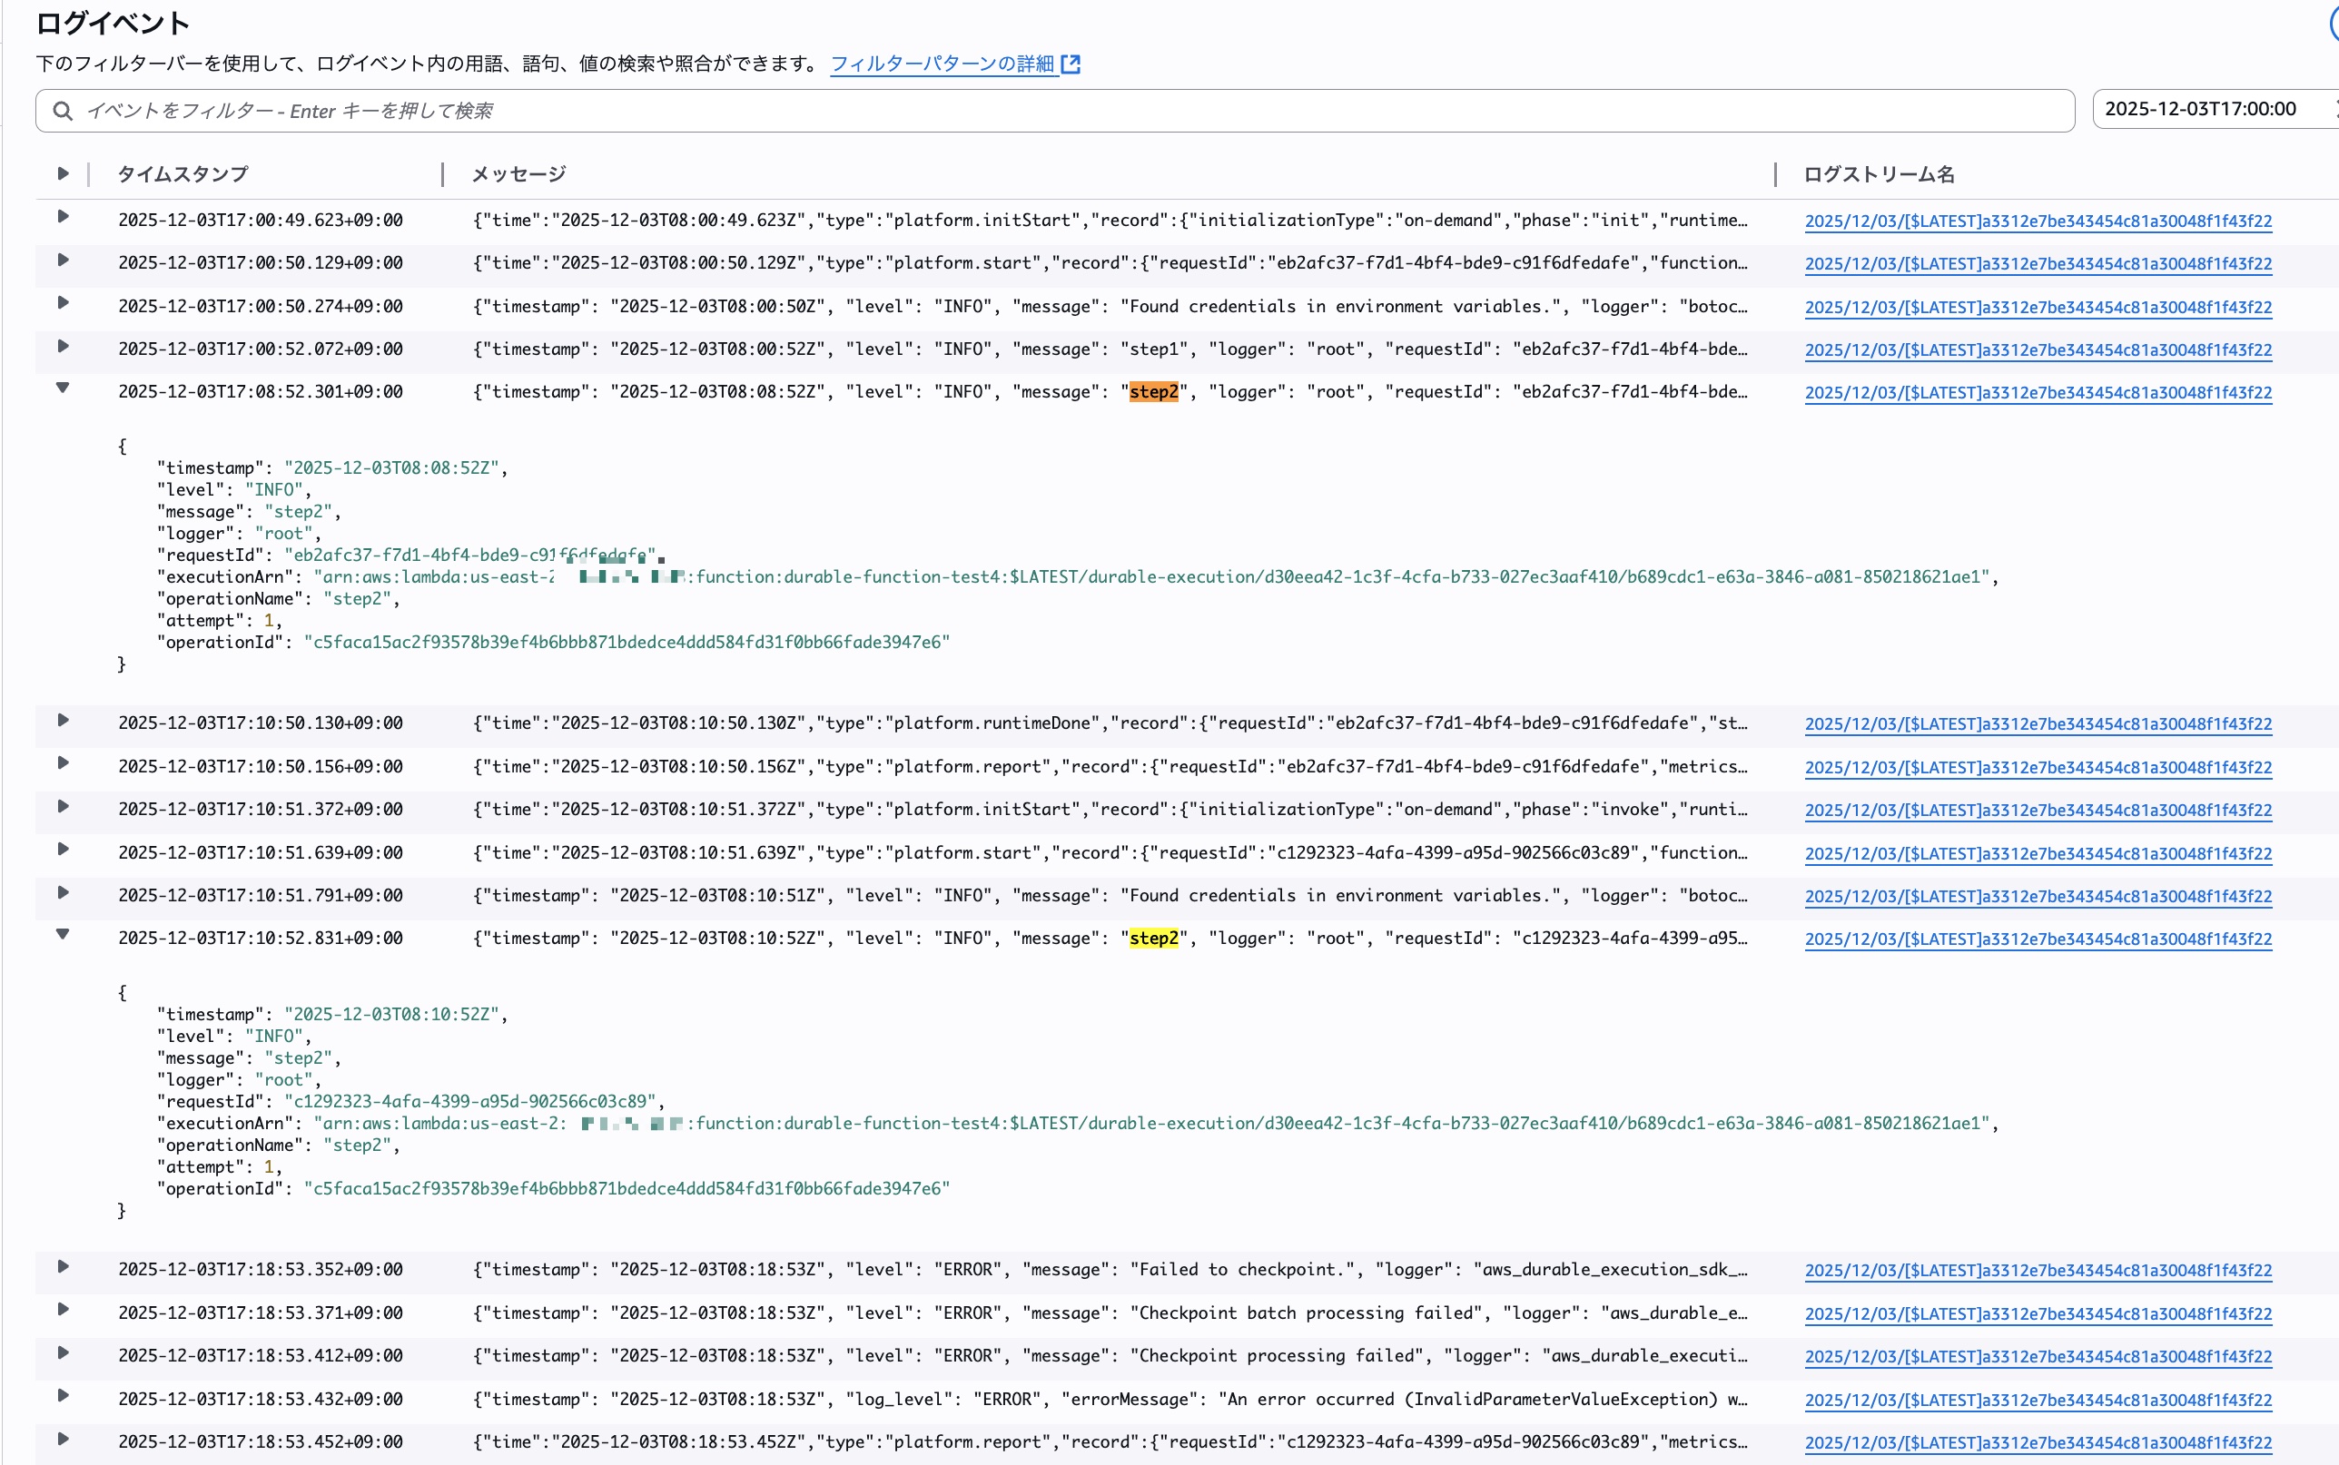Expand the 17:00:49.623 platform.initStart row
The height and width of the screenshot is (1465, 2339).
[63, 216]
